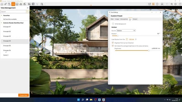
Task: Click the person pin toolbar icon
Action: (17, 4)
